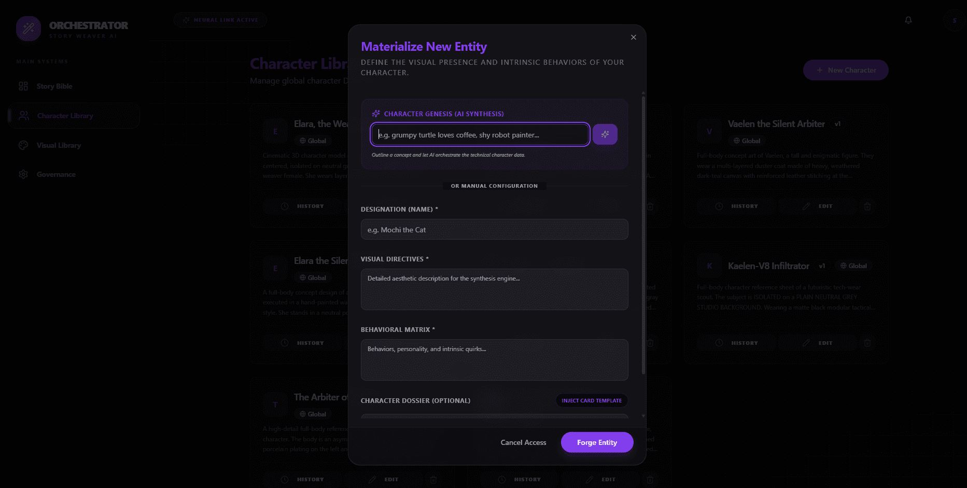Screen dimensions: 967x488
Task: Open History for Vaelen the Silent Arbiter
Action: click(x=738, y=206)
